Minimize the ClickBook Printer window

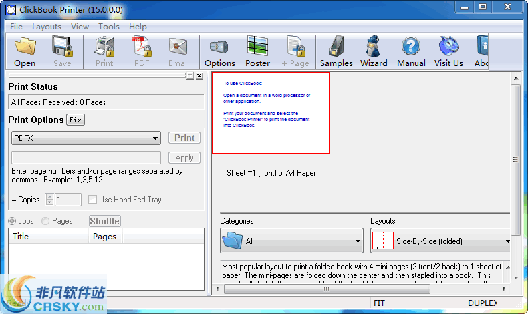[465, 7]
